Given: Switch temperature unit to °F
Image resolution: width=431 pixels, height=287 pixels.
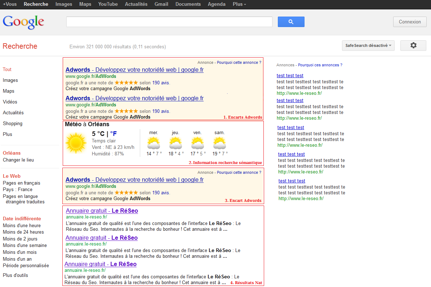Looking at the screenshot, I should (113, 134).
